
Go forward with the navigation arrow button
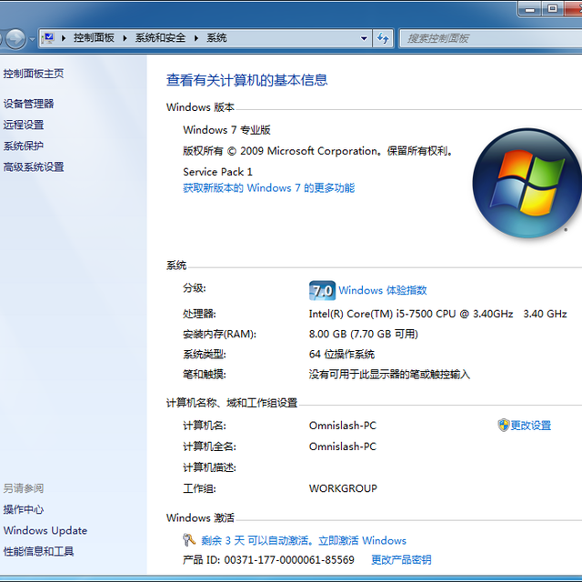[x=15, y=38]
